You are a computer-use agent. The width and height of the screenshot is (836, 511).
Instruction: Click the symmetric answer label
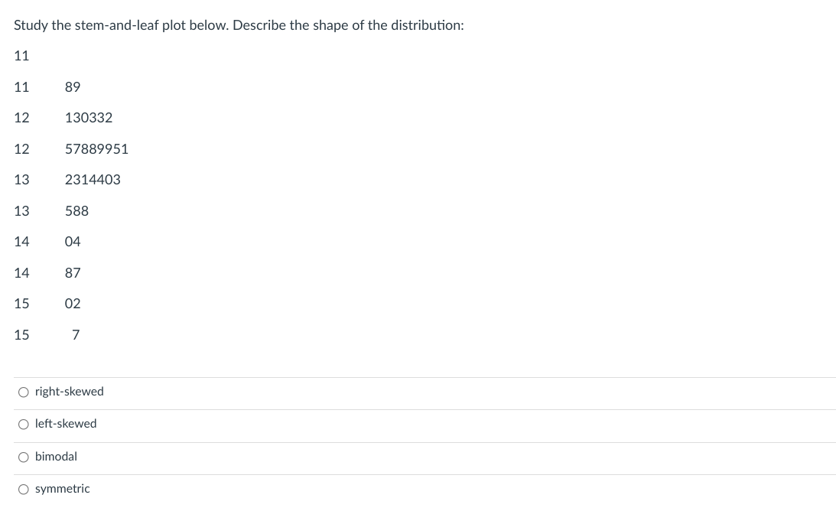[x=62, y=489]
